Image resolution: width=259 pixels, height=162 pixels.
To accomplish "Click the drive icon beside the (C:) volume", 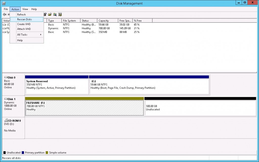I will tap(4, 25).
